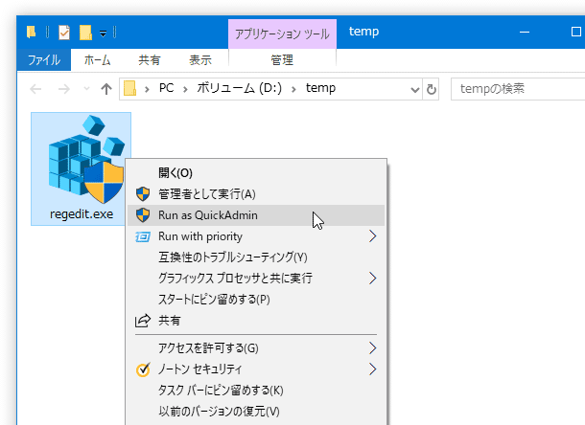
Task: Switch to the ホーム ribbon tab
Action: tap(97, 60)
